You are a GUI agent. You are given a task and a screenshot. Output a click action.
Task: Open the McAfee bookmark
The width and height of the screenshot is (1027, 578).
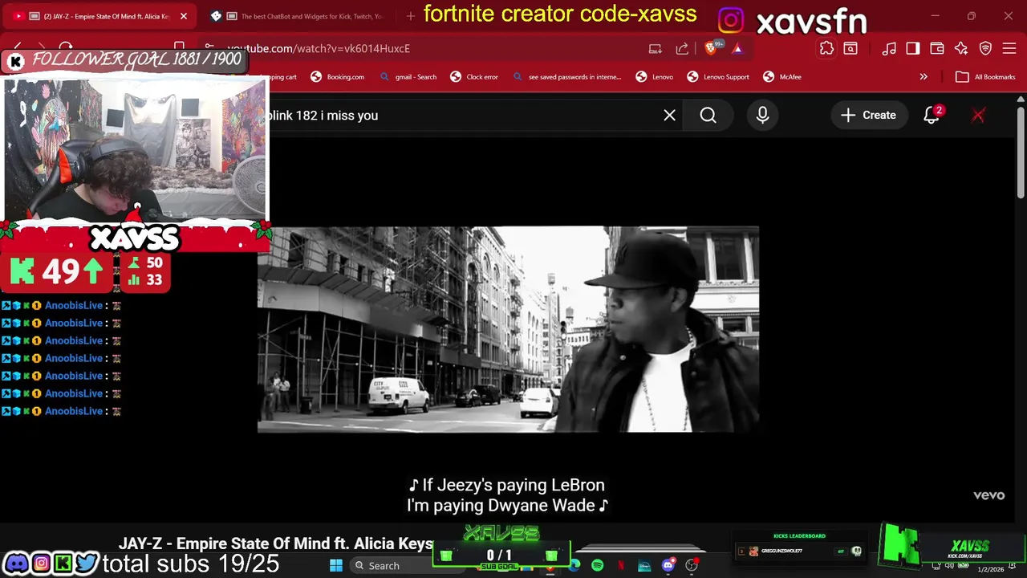point(782,77)
